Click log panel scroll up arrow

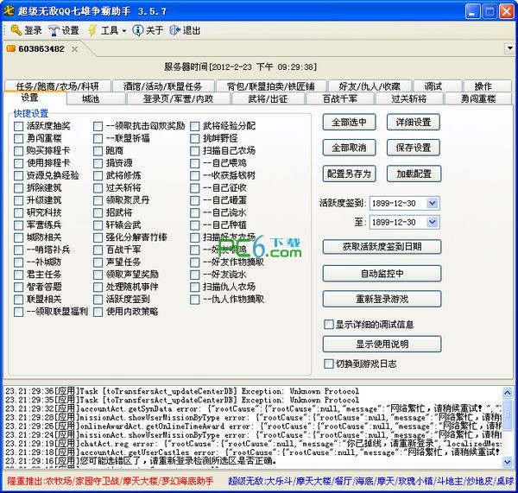(508, 392)
